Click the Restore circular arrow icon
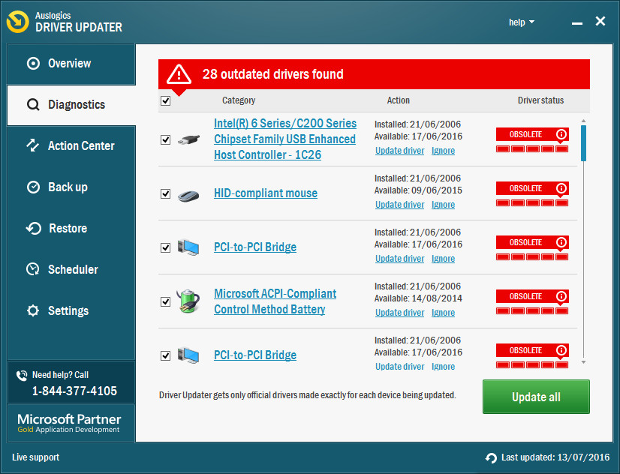Screen dimensions: 620x474 click(x=34, y=228)
